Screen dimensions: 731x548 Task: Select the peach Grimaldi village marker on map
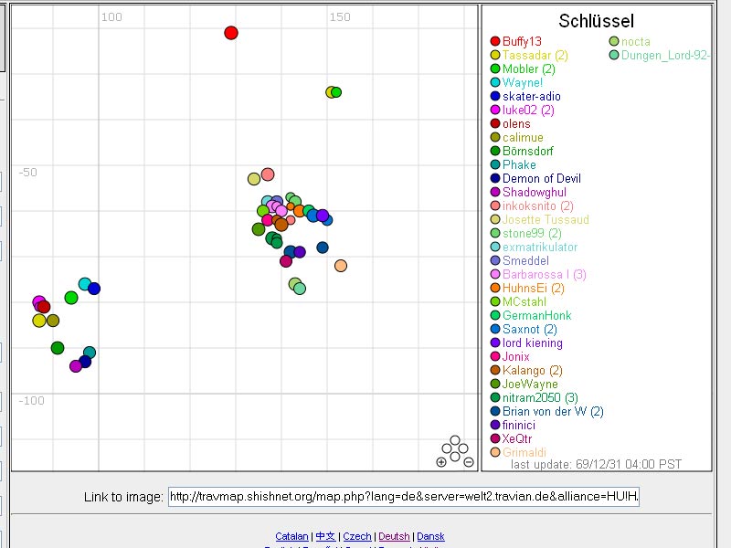pos(341,266)
